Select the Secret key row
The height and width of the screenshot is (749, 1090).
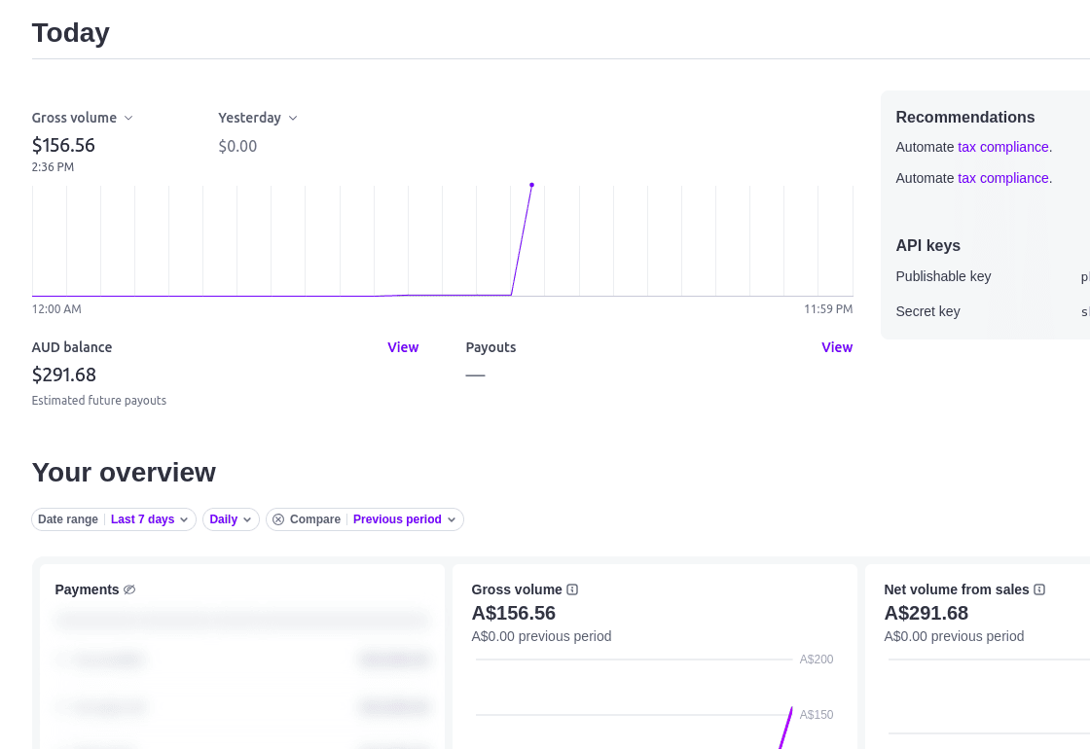click(x=927, y=311)
